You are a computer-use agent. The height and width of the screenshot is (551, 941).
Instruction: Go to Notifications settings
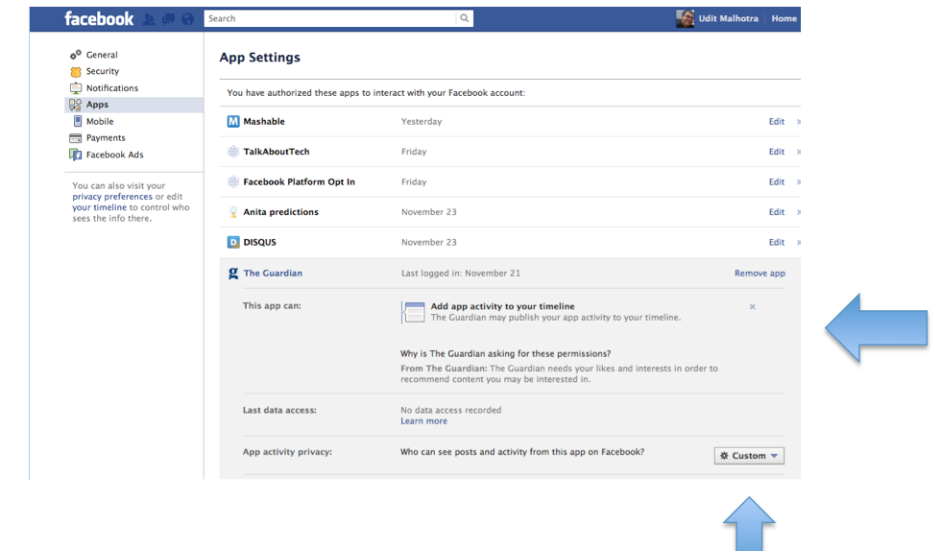(x=112, y=88)
